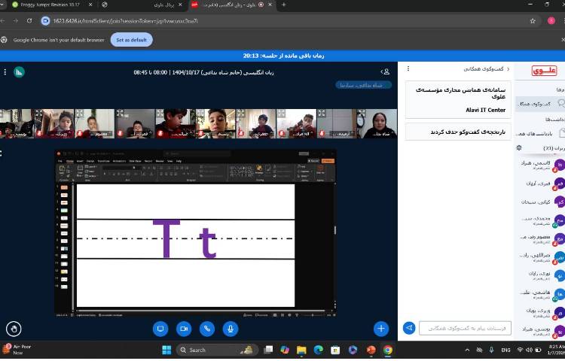This screenshot has width=565, height=361.
Task: Toggle microphone mute in meeting controls
Action: click(231, 329)
